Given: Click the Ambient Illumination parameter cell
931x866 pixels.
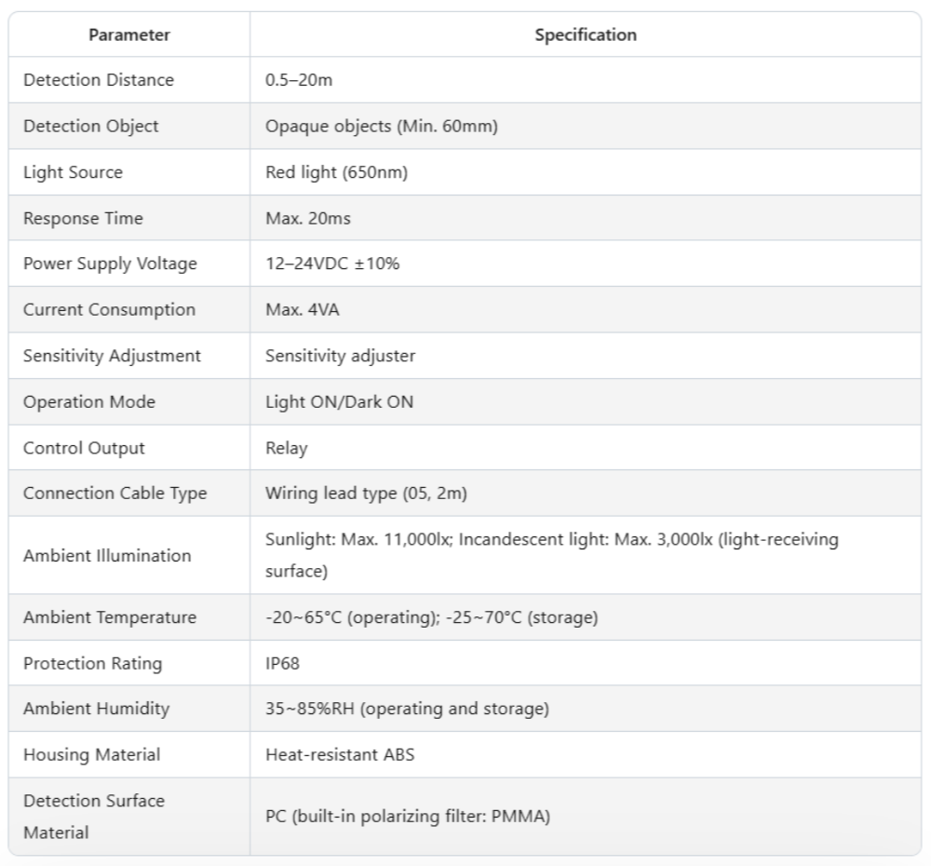Looking at the screenshot, I should click(107, 556).
